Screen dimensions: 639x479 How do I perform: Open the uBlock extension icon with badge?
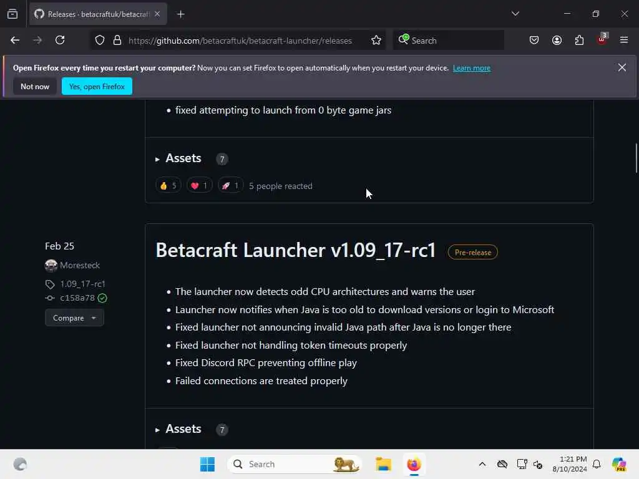(x=602, y=39)
